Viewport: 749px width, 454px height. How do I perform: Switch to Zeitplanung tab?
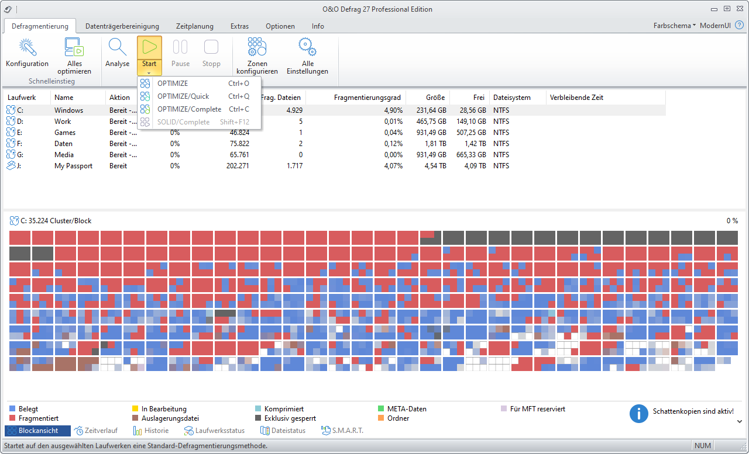coord(195,26)
